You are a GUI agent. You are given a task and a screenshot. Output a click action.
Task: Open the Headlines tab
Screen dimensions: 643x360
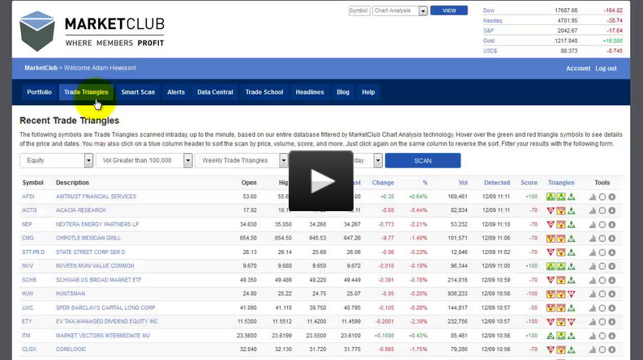click(310, 92)
